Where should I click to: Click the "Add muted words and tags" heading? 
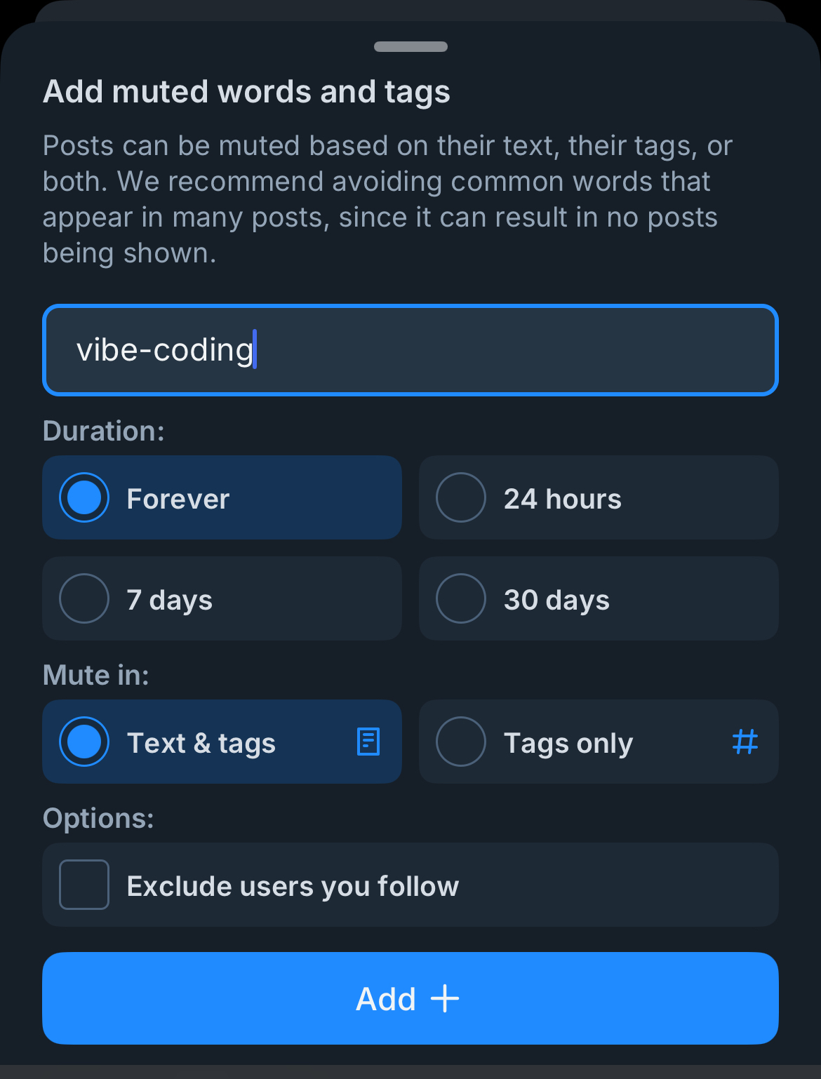(x=246, y=92)
